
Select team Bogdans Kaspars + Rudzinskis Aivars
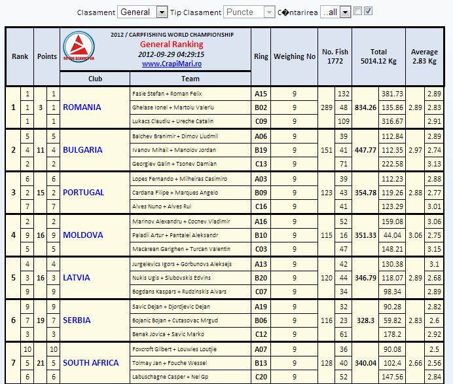coord(179,292)
